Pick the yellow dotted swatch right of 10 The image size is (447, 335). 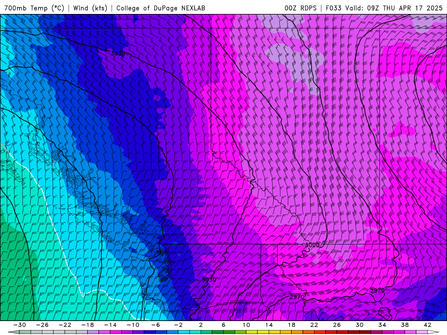252,332
